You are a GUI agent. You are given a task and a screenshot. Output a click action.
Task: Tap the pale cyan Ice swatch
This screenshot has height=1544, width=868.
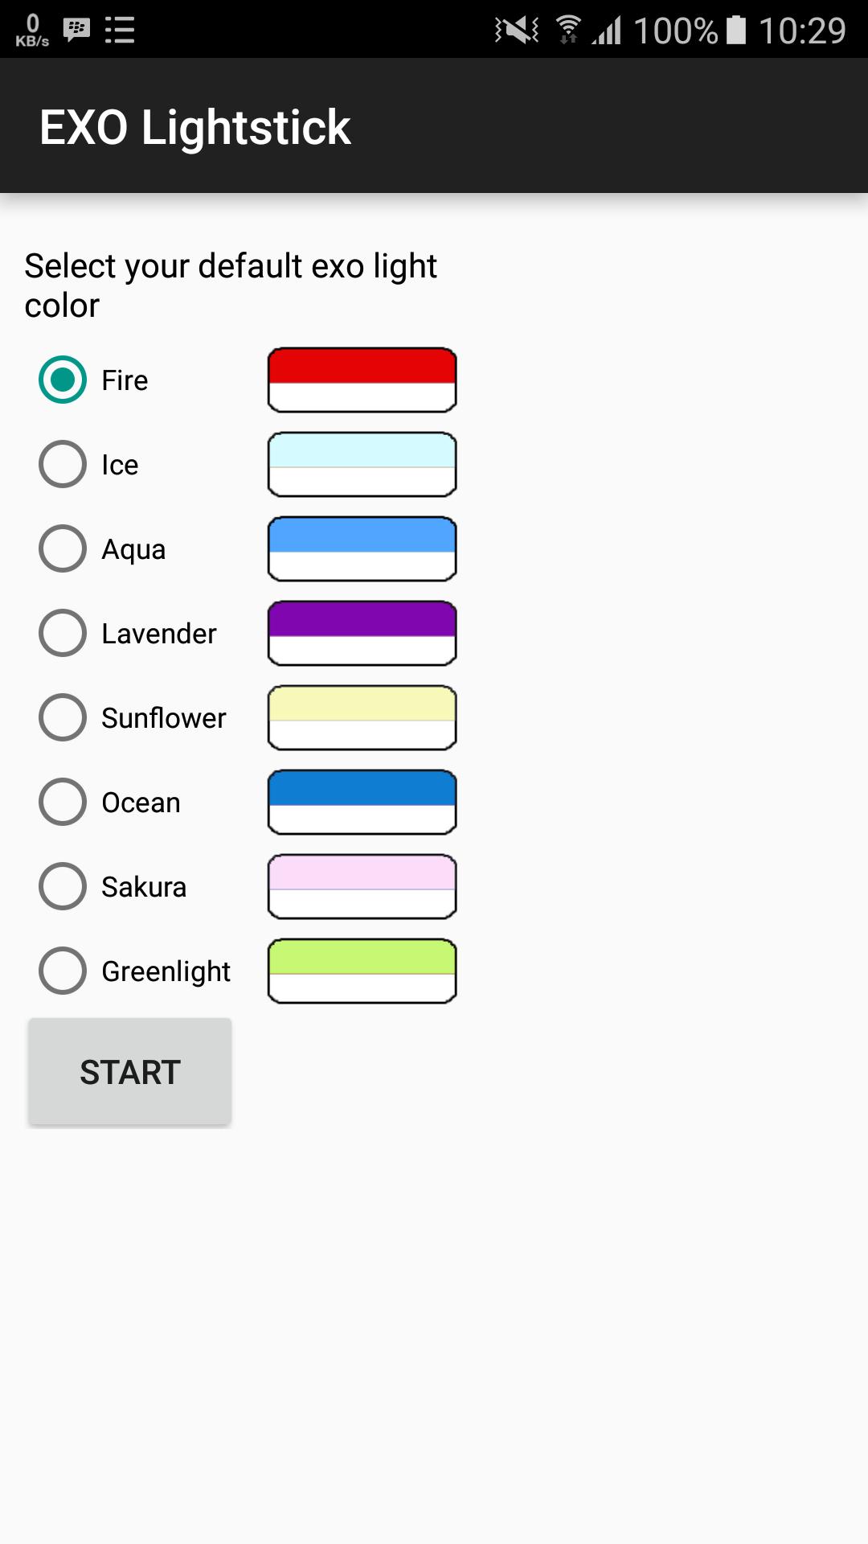click(362, 464)
